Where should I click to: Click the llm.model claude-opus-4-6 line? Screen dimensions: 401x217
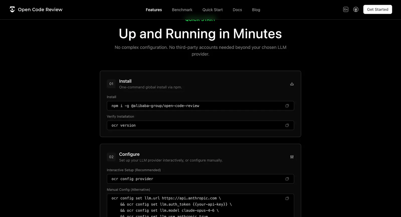click(169, 210)
